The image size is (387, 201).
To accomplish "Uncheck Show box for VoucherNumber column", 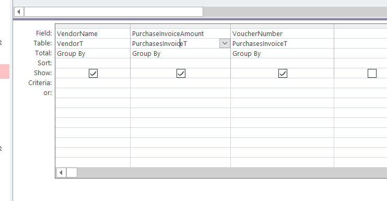I will click(x=283, y=73).
